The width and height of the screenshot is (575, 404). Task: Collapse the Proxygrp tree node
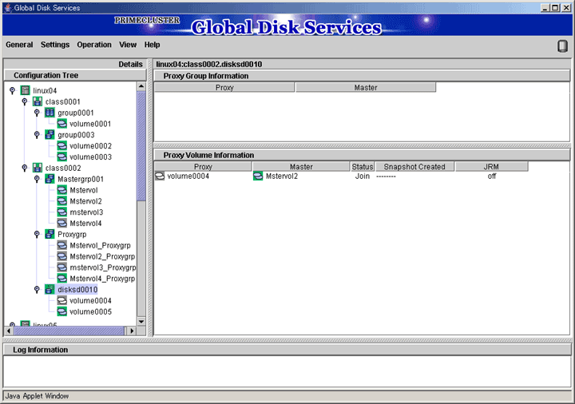(x=37, y=234)
